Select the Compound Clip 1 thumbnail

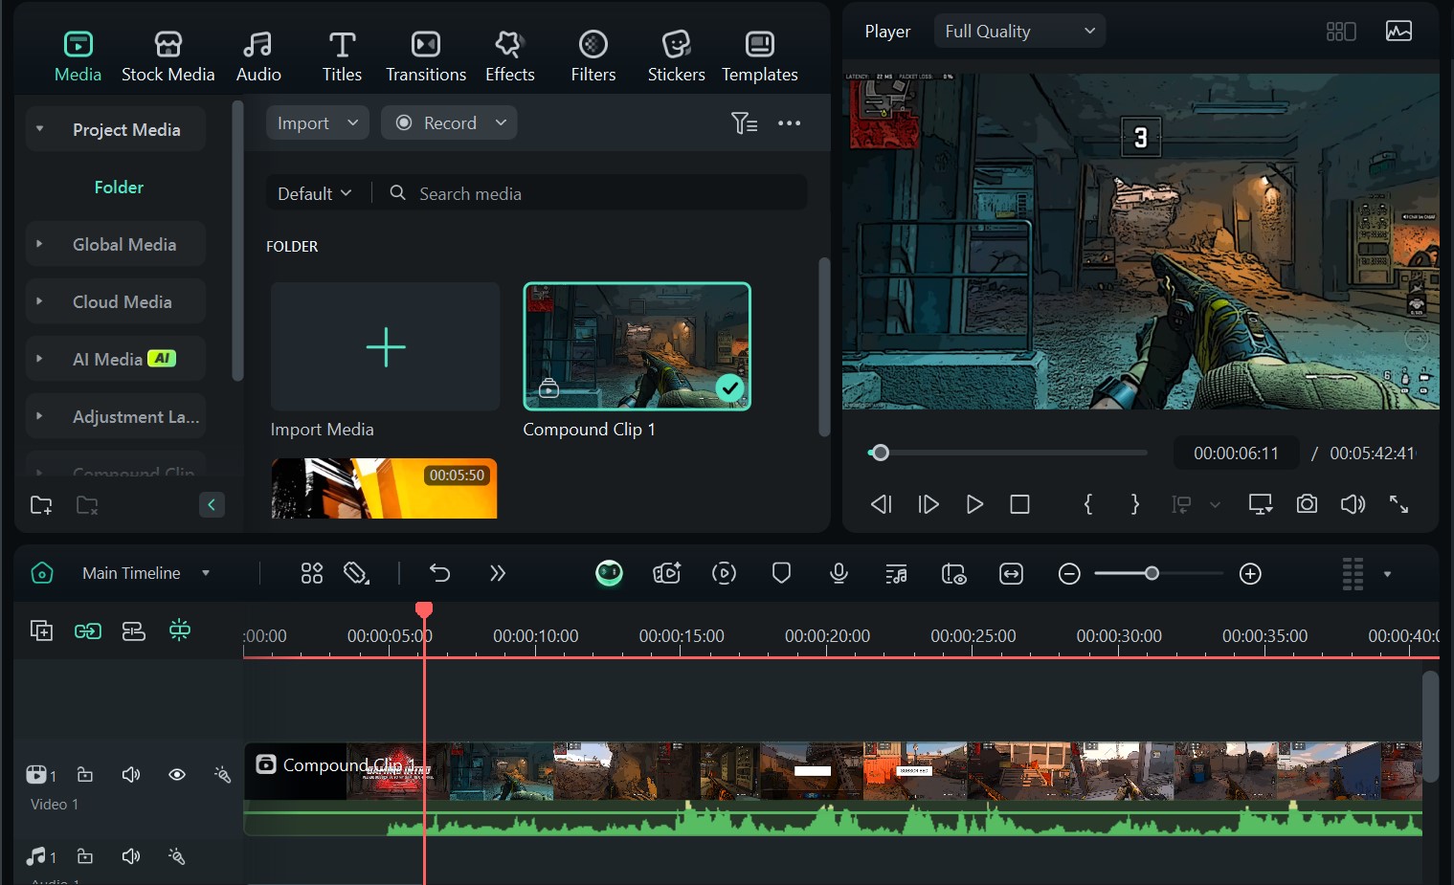pos(637,346)
